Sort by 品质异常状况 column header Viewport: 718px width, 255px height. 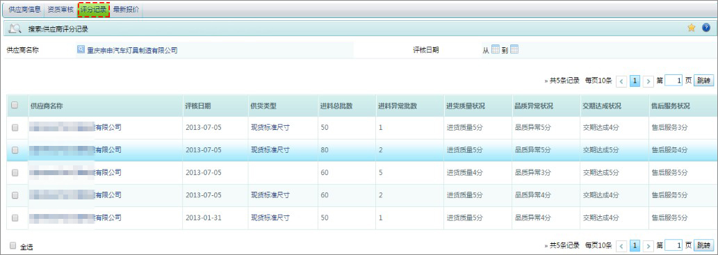coord(534,106)
